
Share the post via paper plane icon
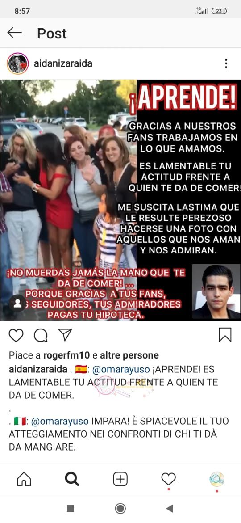[65, 334]
